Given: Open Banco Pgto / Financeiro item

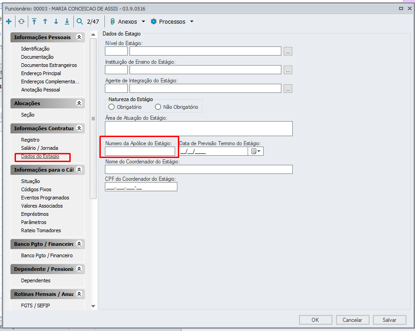Looking at the screenshot, I should click(47, 255).
